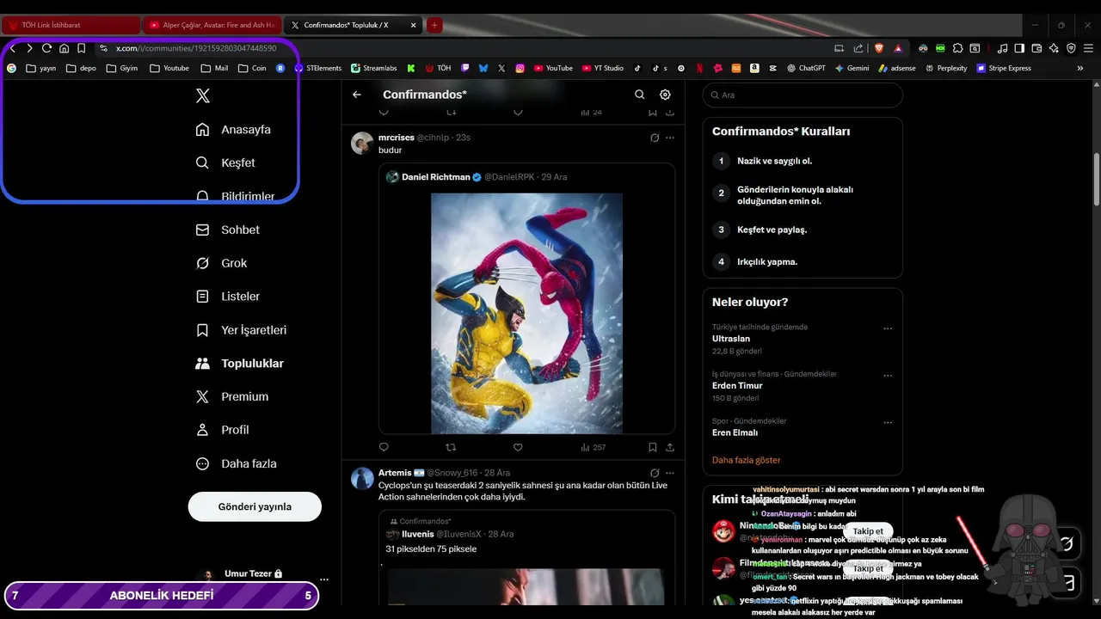The image size is (1101, 619).
Task: Click the page vertical scrollbar
Action: [1096, 179]
